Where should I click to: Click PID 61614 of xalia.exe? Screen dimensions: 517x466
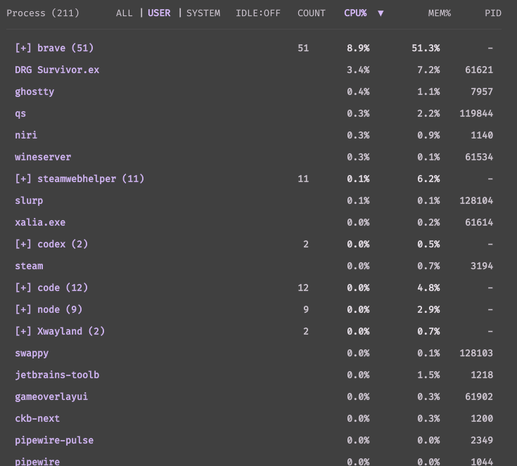click(479, 222)
